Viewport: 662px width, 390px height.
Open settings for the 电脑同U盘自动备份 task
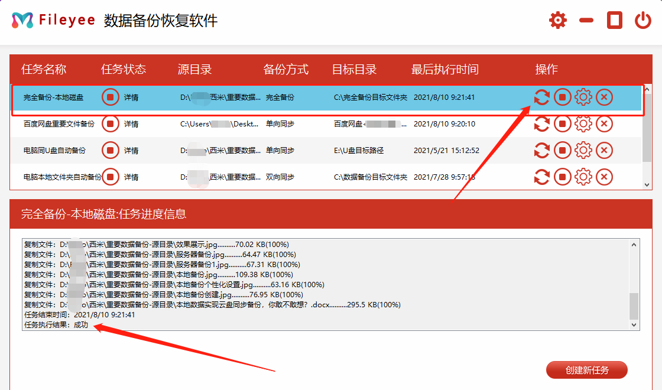tap(583, 151)
